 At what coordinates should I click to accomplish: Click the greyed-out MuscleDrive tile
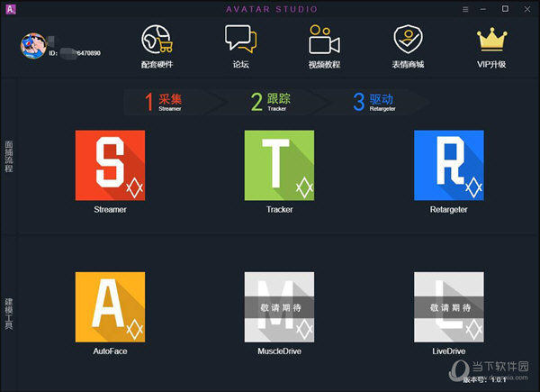point(279,307)
